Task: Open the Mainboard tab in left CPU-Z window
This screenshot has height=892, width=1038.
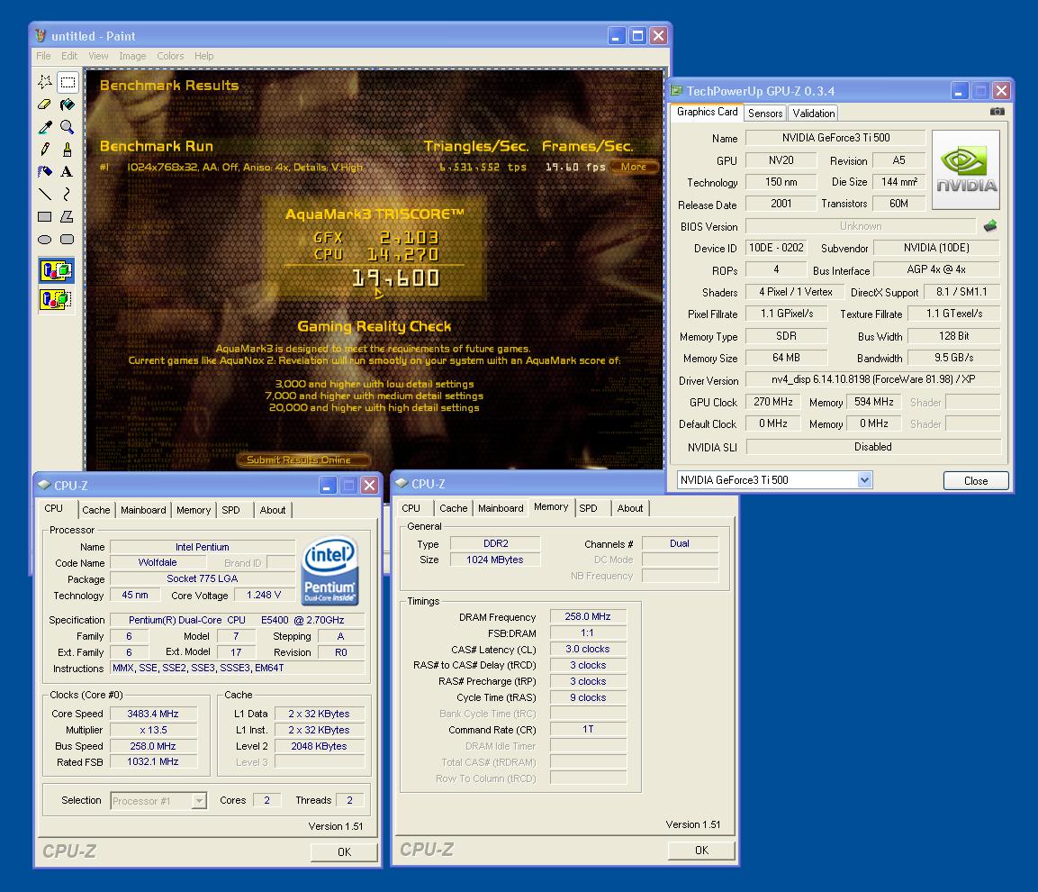Action: coord(143,510)
